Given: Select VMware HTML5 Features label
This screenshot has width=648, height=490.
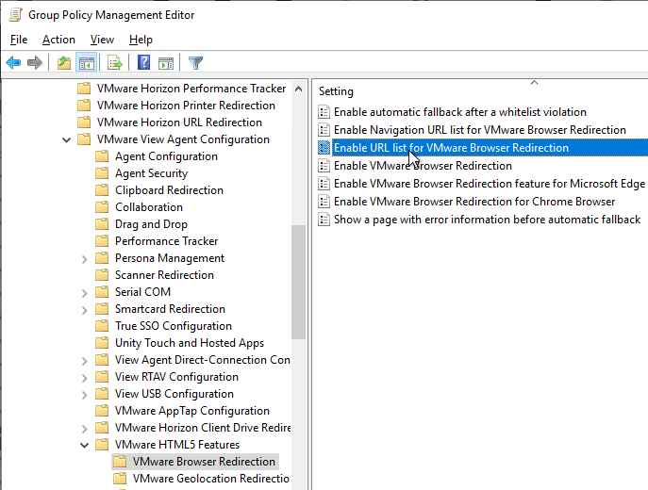Looking at the screenshot, I should tap(177, 444).
